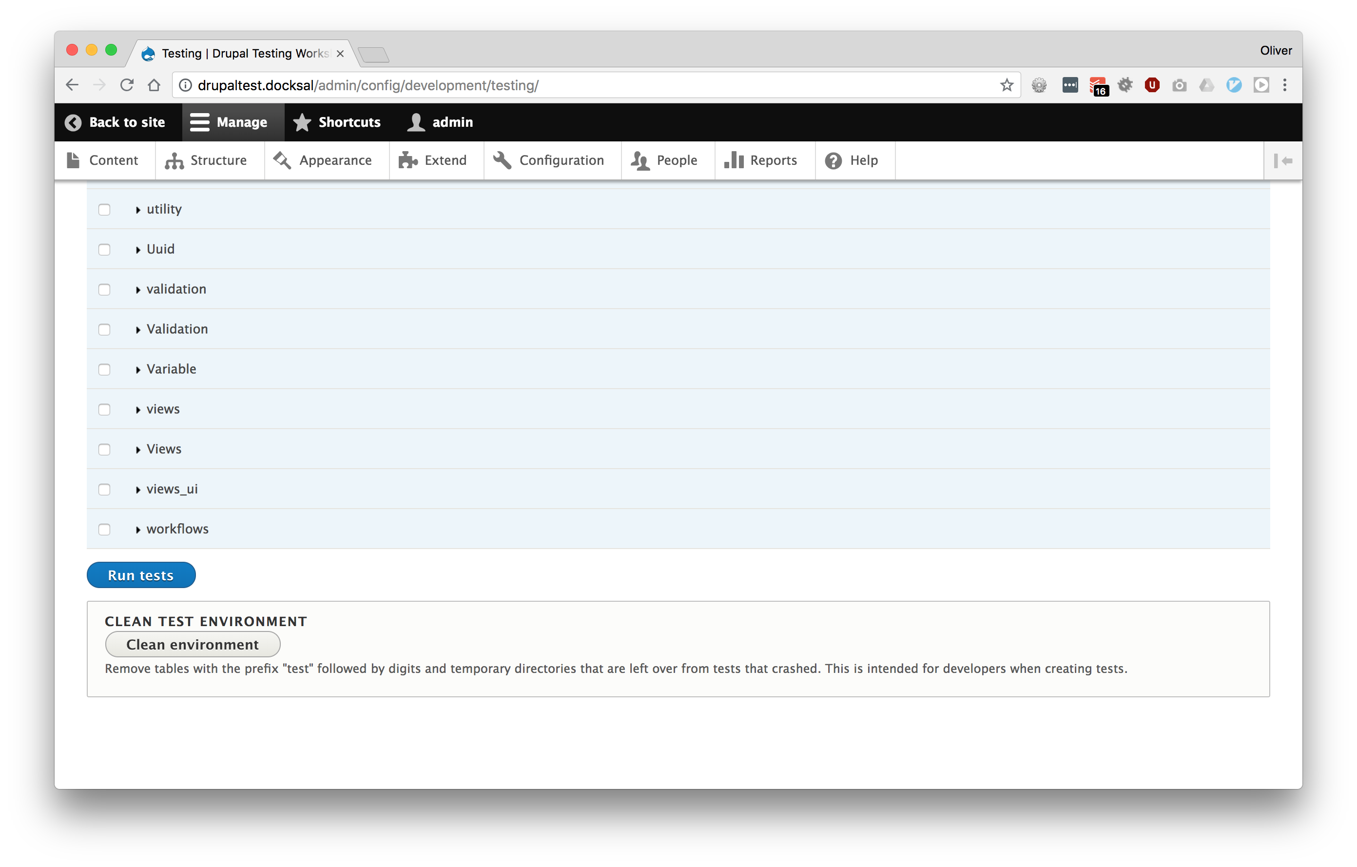Viewport: 1357px width, 867px height.
Task: Click the Clean environment button
Action: (x=192, y=644)
